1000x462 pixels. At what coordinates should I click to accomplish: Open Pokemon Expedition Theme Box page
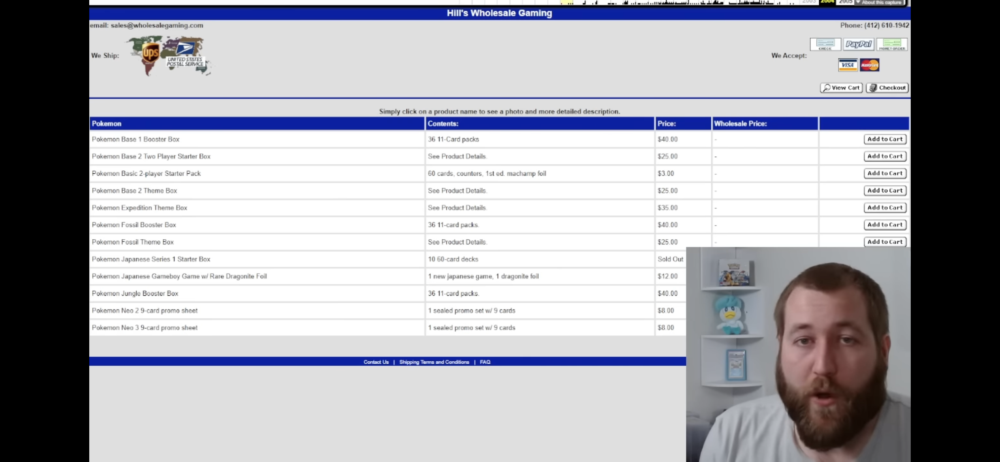click(x=139, y=208)
